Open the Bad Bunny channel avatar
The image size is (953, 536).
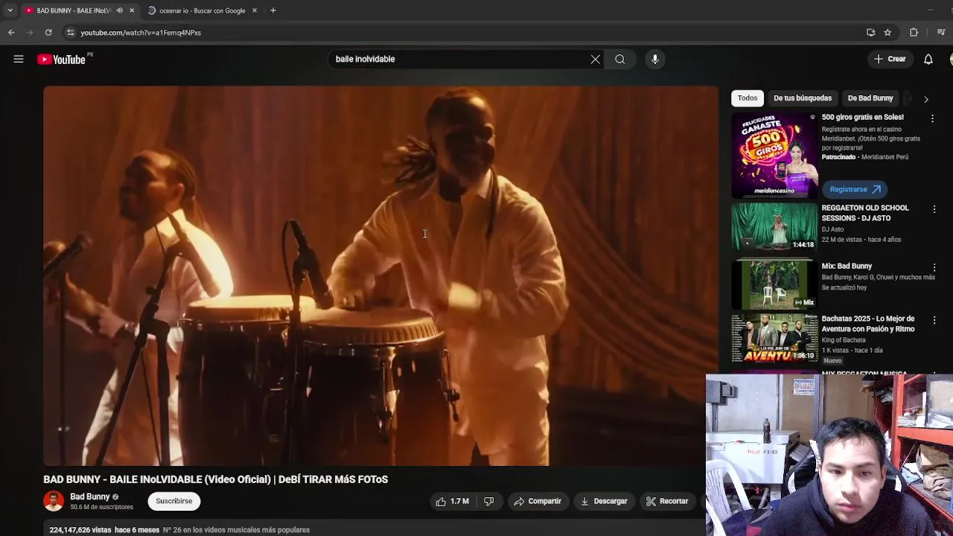[x=54, y=501]
